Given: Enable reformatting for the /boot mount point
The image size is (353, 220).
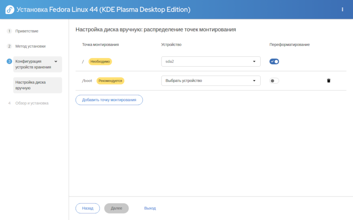Looking at the screenshot, I should [x=274, y=81].
